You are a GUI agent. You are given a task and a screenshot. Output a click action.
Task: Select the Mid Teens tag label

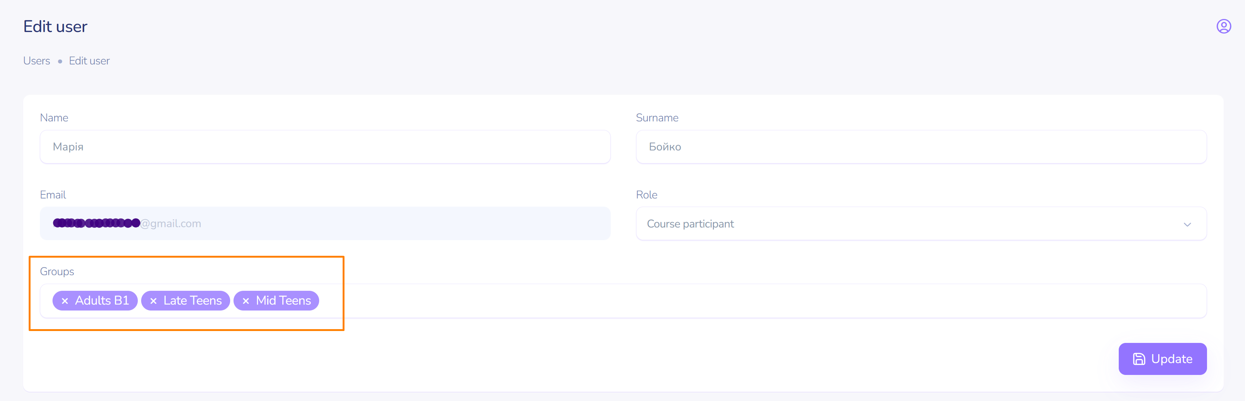[x=283, y=300]
